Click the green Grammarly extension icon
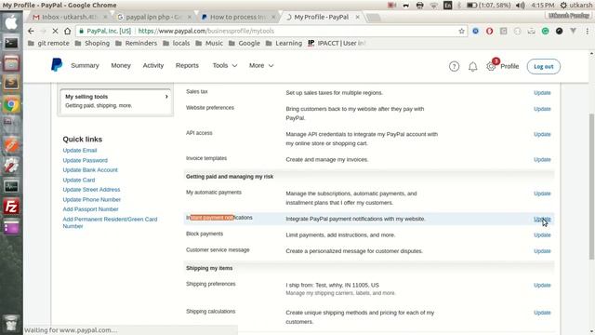 click(x=545, y=31)
